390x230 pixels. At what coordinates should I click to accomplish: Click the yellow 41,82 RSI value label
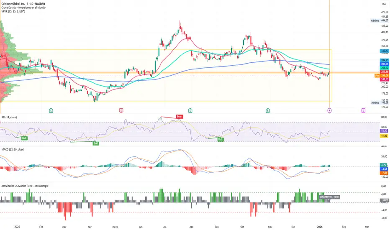coord(384,136)
